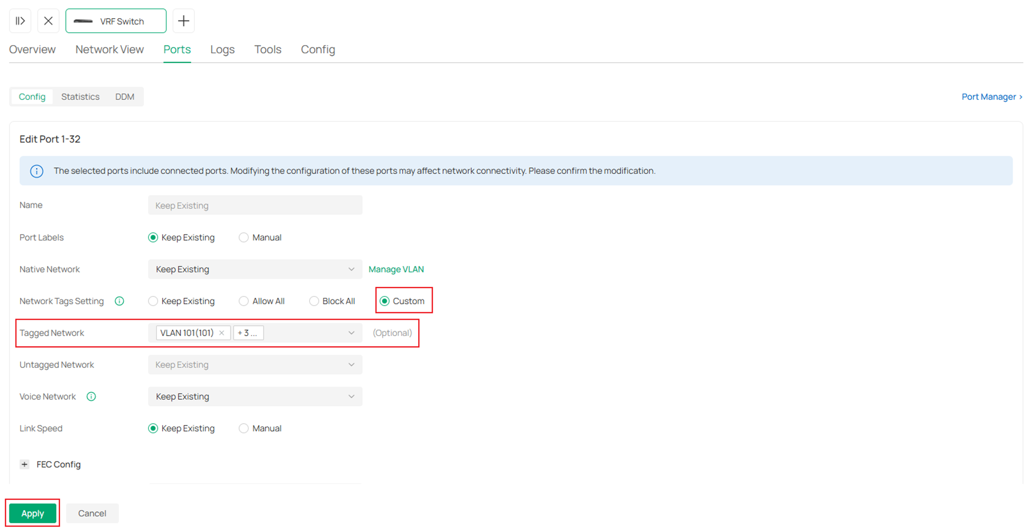Open the Logs section

point(222,49)
